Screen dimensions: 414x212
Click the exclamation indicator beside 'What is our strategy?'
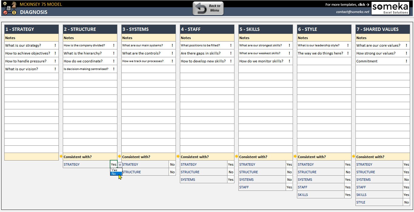55,45
